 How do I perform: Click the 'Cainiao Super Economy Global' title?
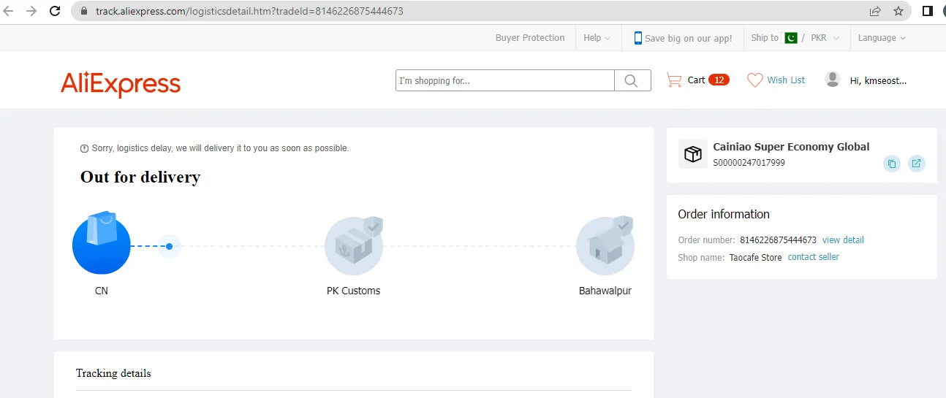click(791, 147)
